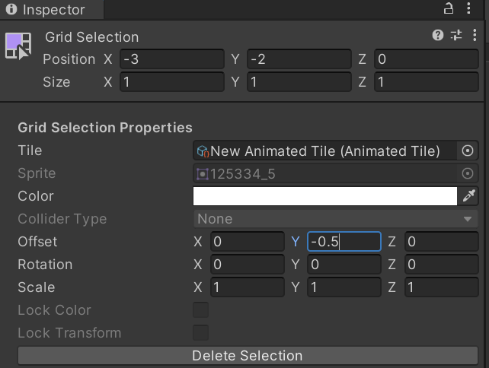Click the Grid Selection purple tile icon
Screen dimensions: 489x368
tap(18, 46)
